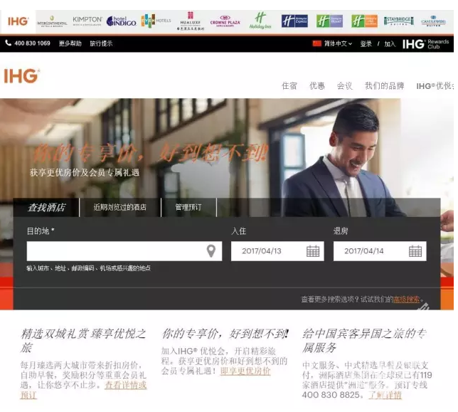Click the 400 830 1069 phone number
Image resolution: width=458 pixels, height=412 pixels.
click(32, 43)
